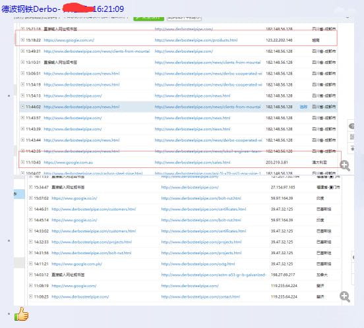Click the collapse arrow at lower screenshot's right edge

click(x=353, y=258)
